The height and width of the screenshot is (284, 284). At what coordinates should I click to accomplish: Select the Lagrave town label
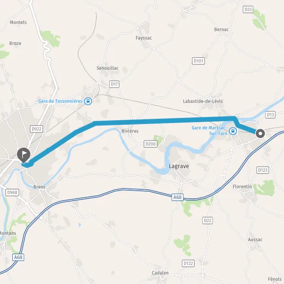(179, 166)
